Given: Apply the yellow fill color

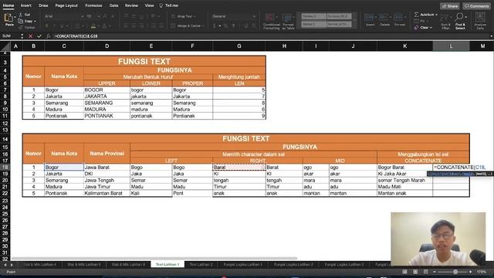Looking at the screenshot, I should (93, 25).
